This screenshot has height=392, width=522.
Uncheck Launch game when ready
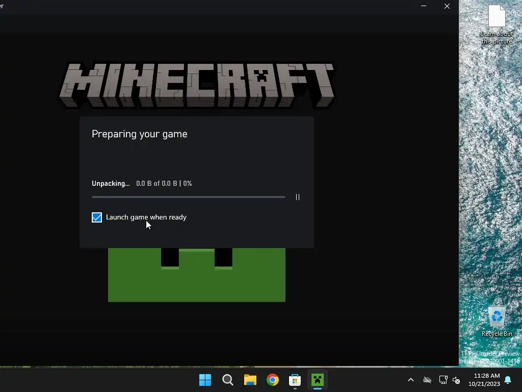(x=97, y=217)
